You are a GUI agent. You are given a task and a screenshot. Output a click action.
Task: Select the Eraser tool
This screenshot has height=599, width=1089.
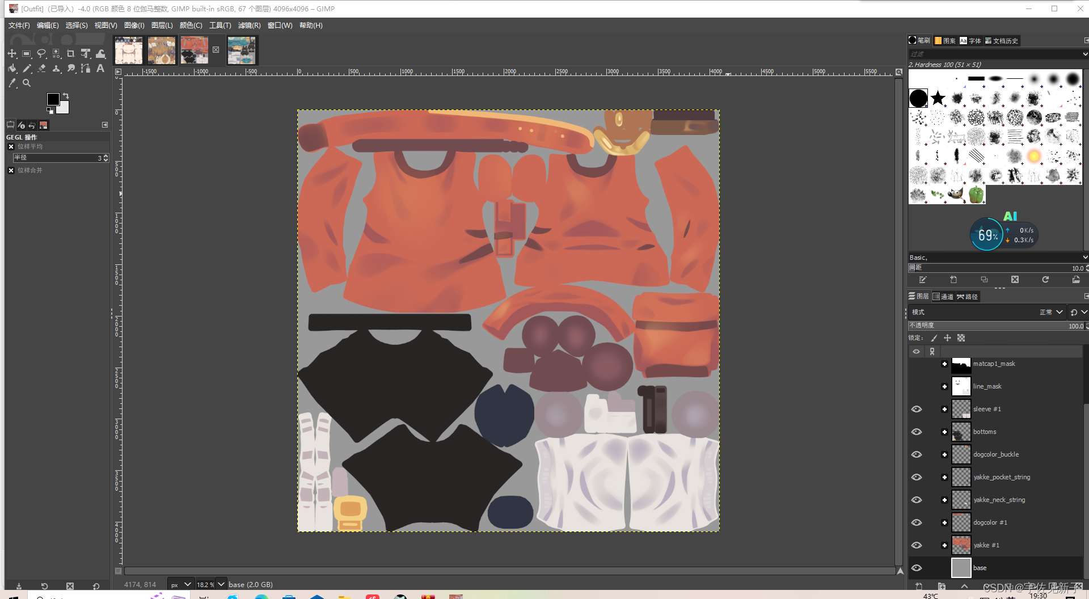(41, 68)
